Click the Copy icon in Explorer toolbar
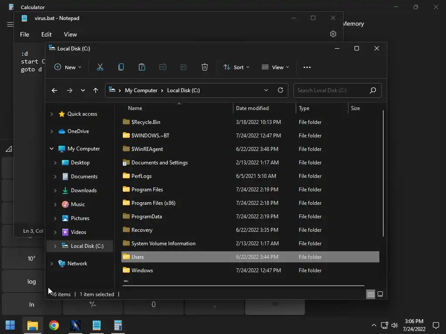 (x=121, y=67)
